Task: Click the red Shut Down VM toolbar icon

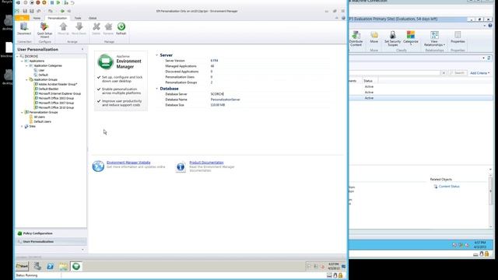Action: (38, 2)
